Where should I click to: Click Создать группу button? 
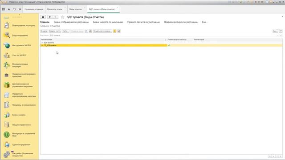[x=55, y=31]
